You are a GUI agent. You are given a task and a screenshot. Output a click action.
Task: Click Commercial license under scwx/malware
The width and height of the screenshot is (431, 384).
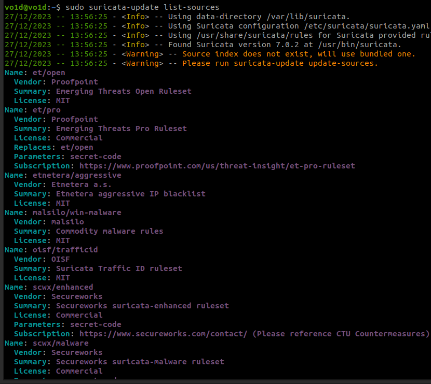coord(79,371)
